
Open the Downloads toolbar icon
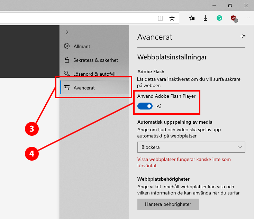point(206,18)
